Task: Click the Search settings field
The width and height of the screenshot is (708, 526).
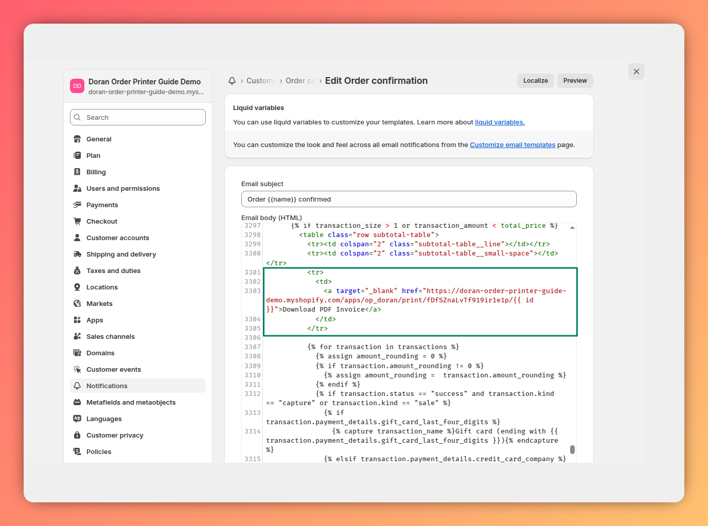Action: click(138, 117)
